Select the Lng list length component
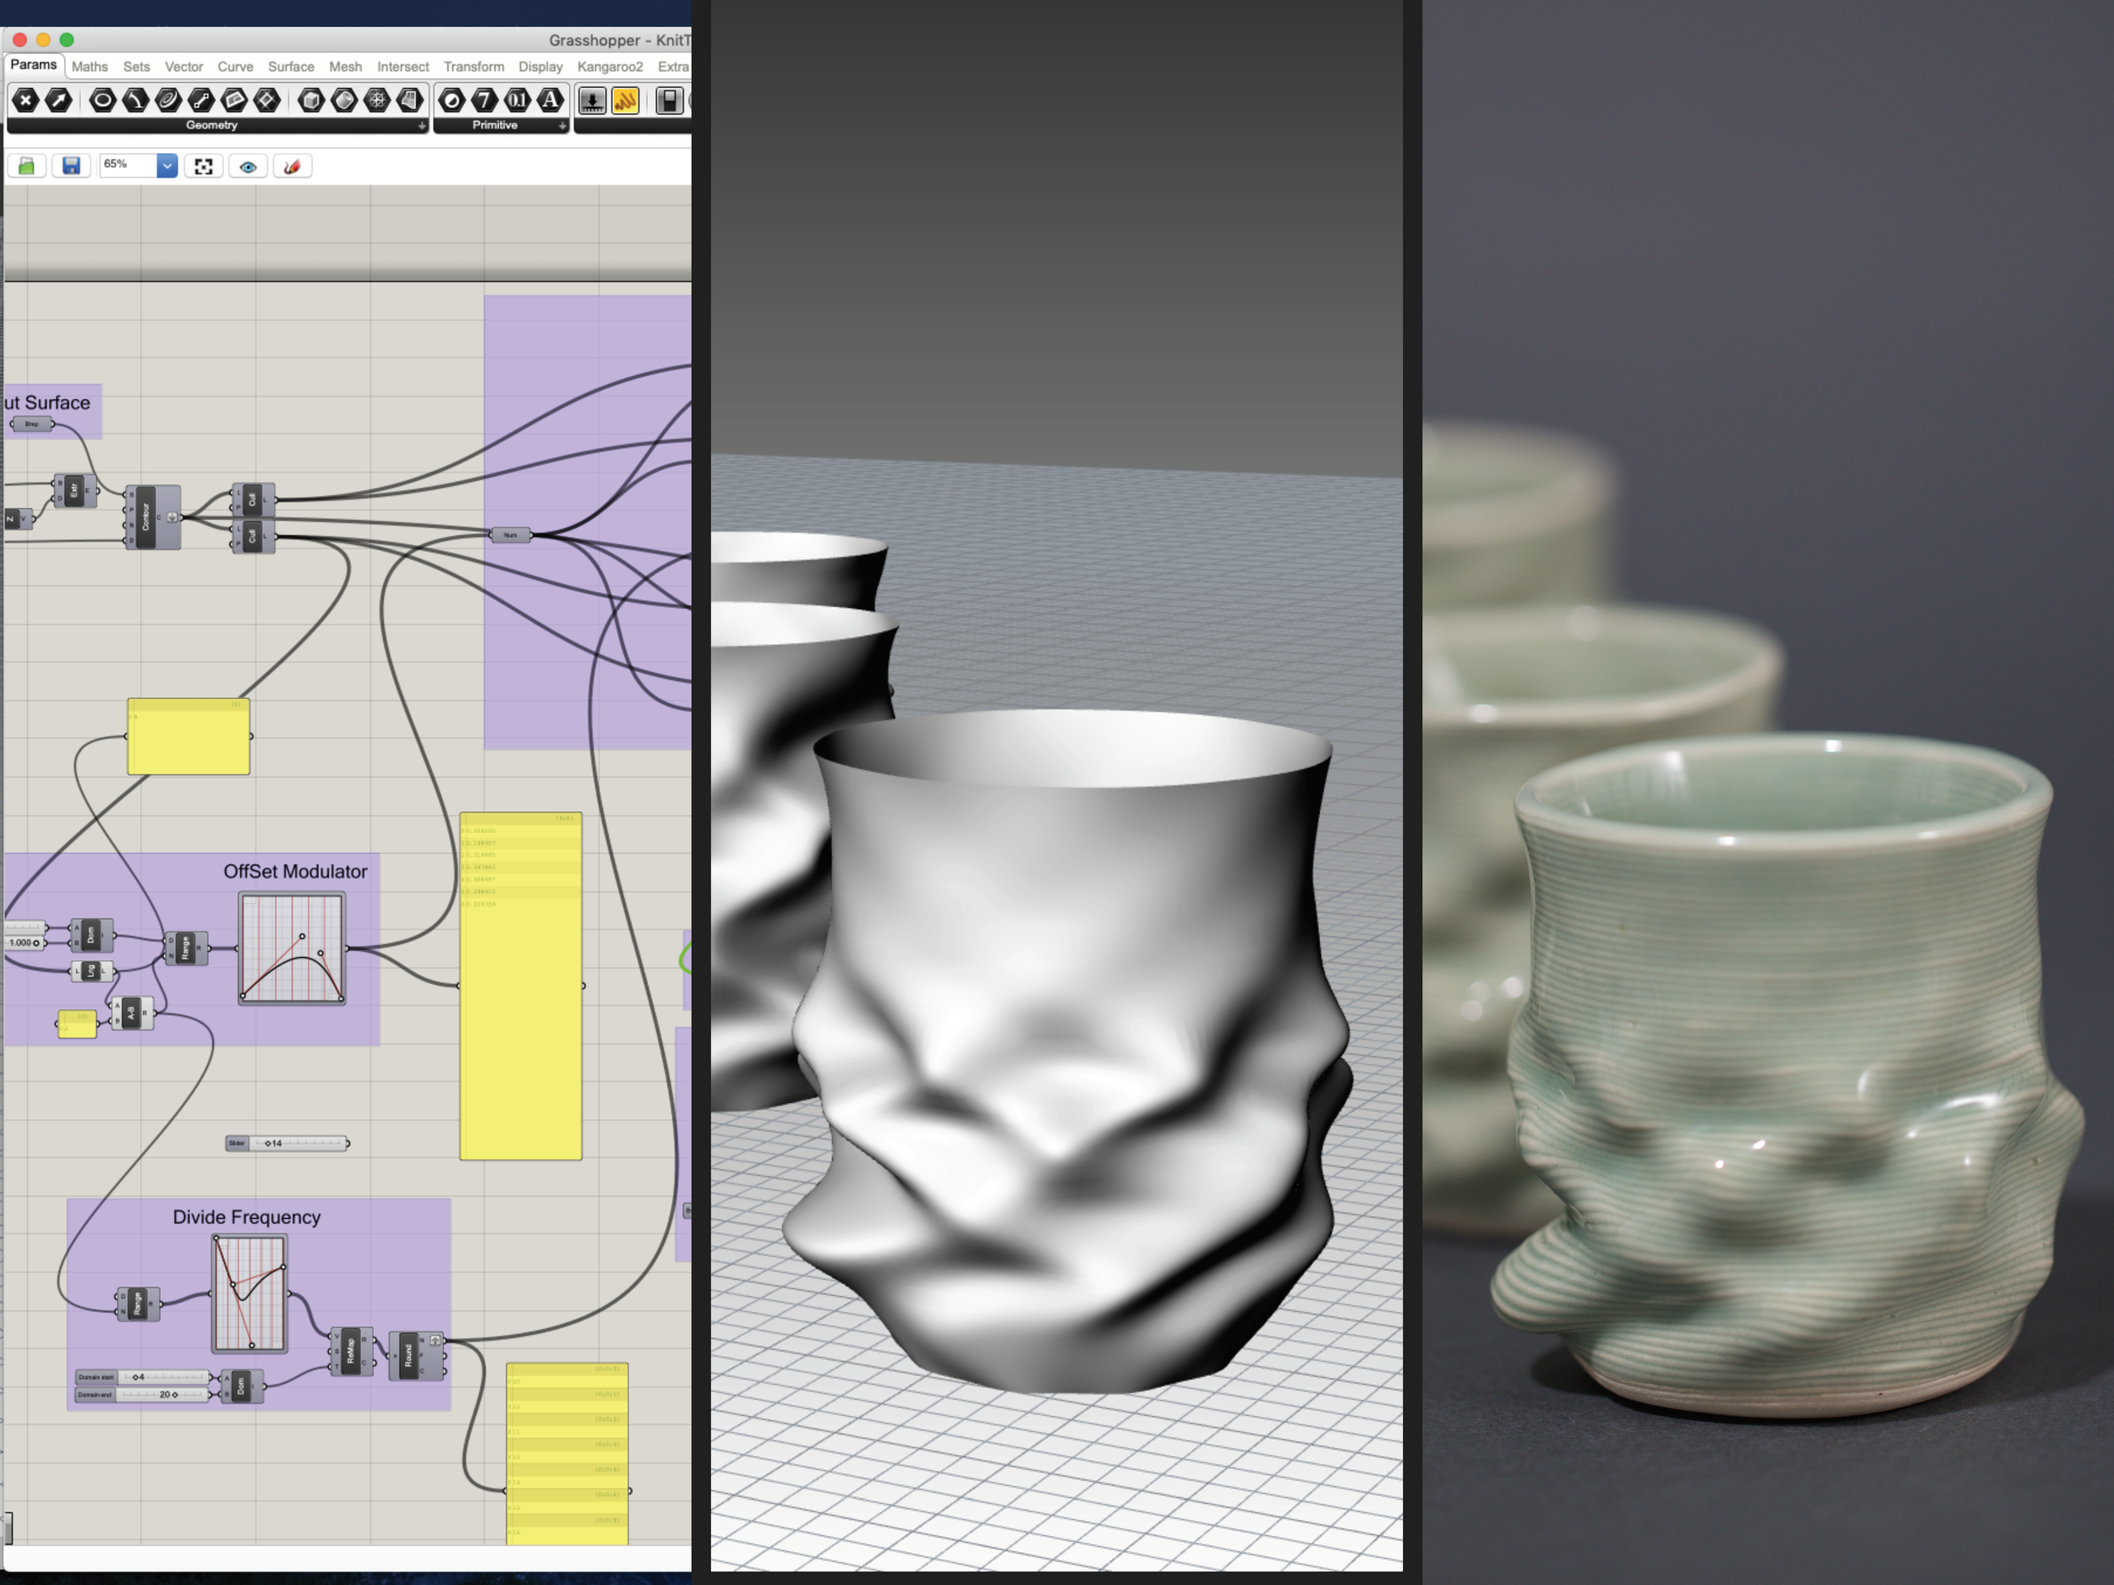This screenshot has height=1585, width=2114. click(x=93, y=970)
